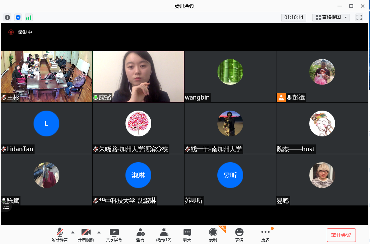Viewport: 370px width, 244px height.
Task: Open the 邀请 invite icon
Action: [x=140, y=235]
